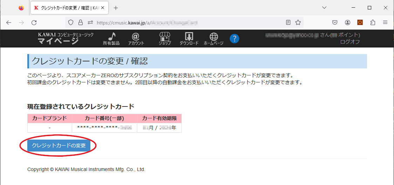Open 所有製品 music note icon

coord(111,39)
